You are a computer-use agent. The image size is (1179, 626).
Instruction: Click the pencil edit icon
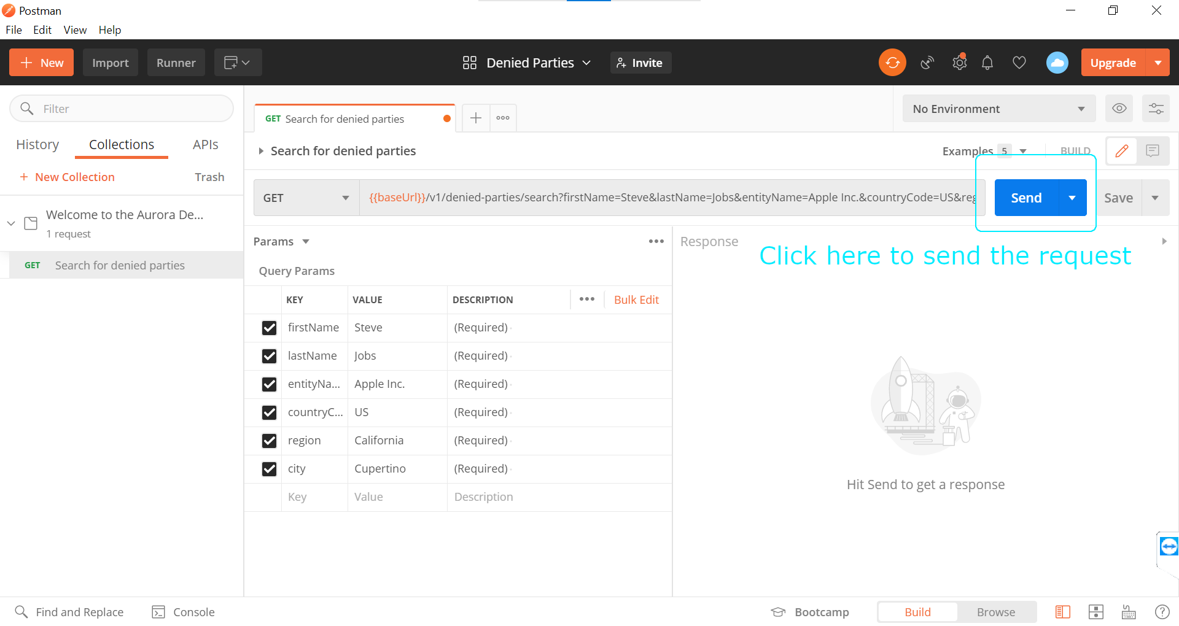pyautogui.click(x=1121, y=151)
